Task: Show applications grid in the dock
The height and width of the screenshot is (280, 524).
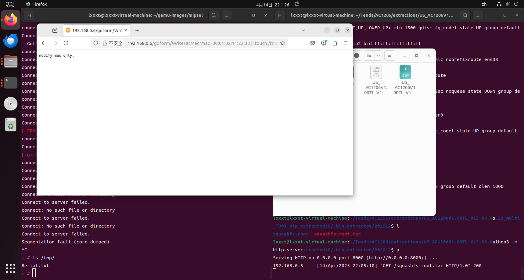Action: [11, 268]
